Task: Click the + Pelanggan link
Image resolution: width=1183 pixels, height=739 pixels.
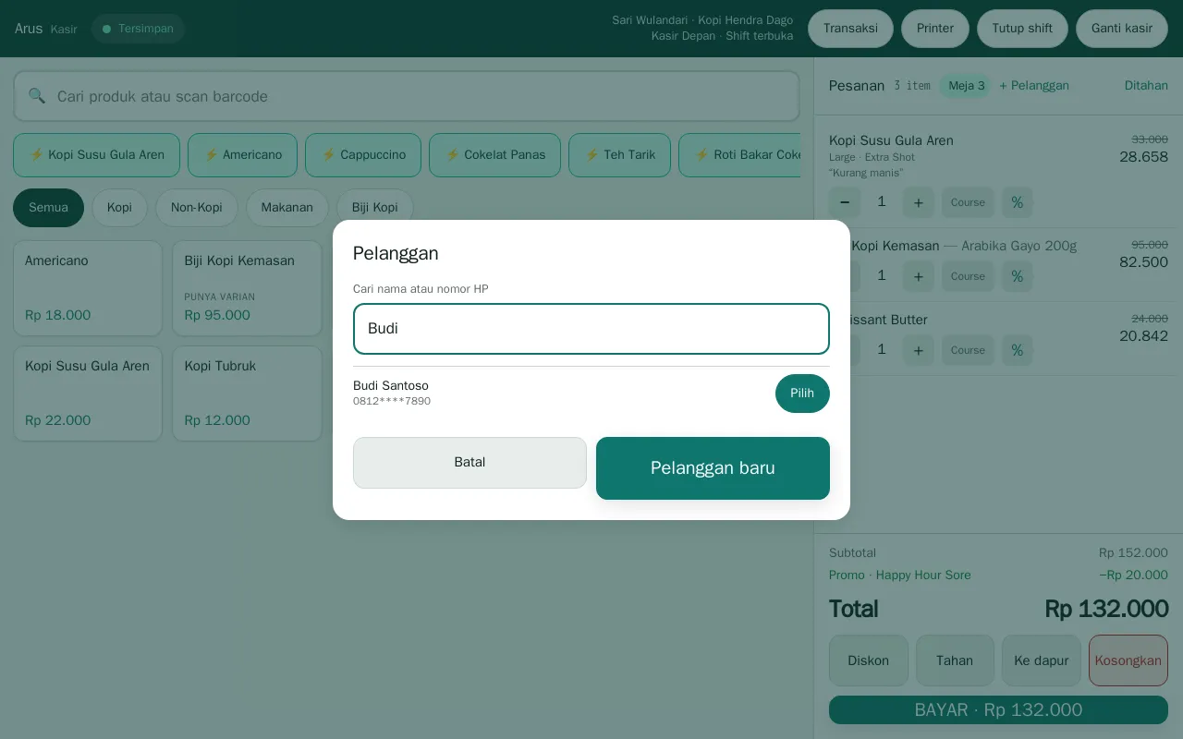Action: [1034, 86]
